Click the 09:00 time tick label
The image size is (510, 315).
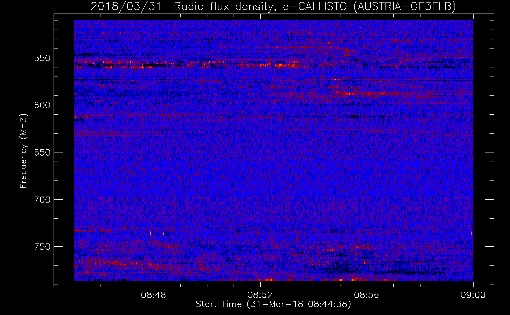[473, 295]
